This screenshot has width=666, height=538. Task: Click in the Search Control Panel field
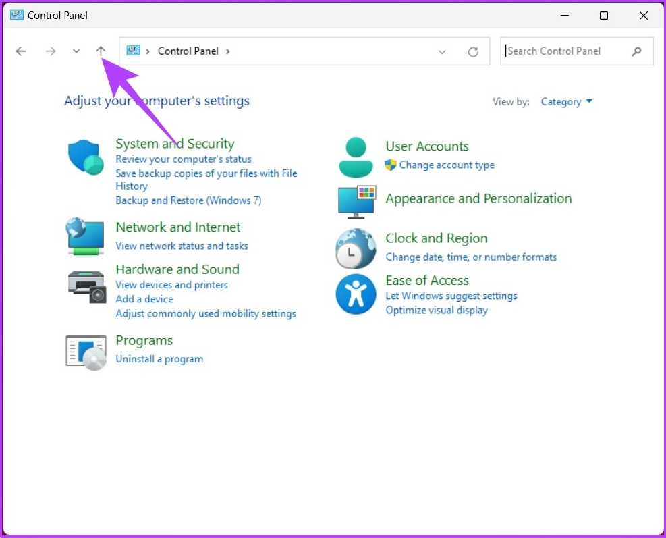pos(567,51)
